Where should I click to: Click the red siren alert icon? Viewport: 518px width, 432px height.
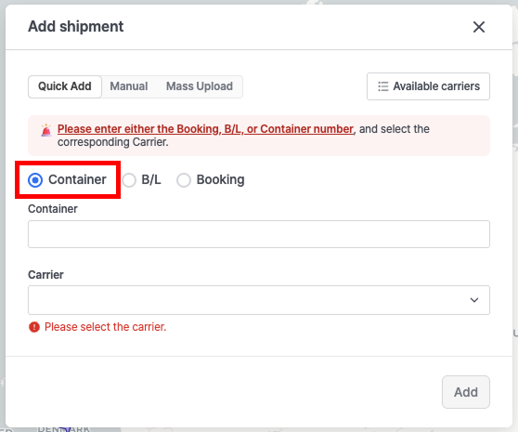[x=46, y=130]
